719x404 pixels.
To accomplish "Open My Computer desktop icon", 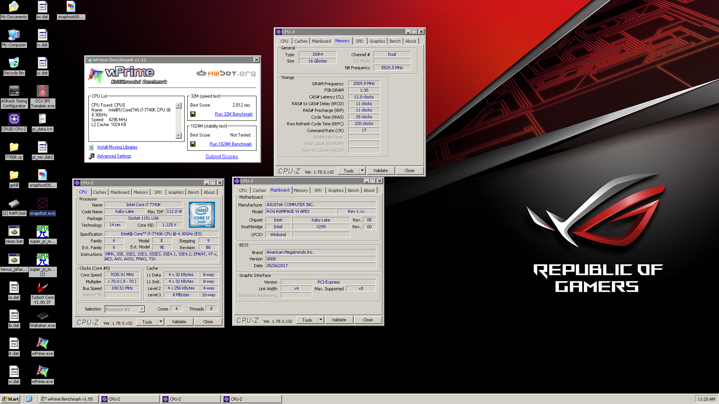I will (x=14, y=38).
